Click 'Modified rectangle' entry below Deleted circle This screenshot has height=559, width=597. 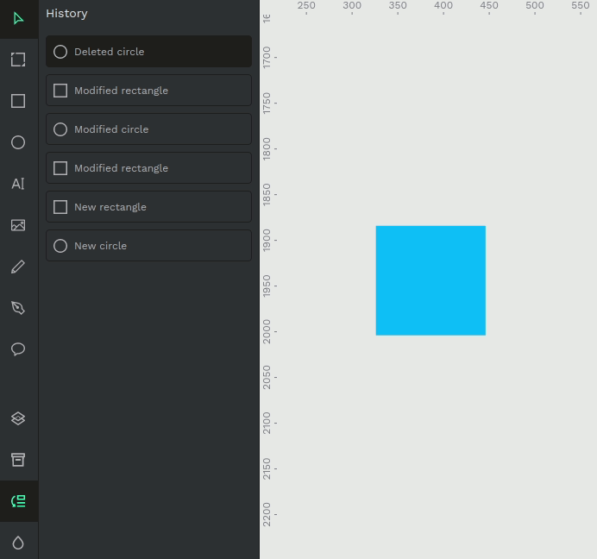coord(148,91)
